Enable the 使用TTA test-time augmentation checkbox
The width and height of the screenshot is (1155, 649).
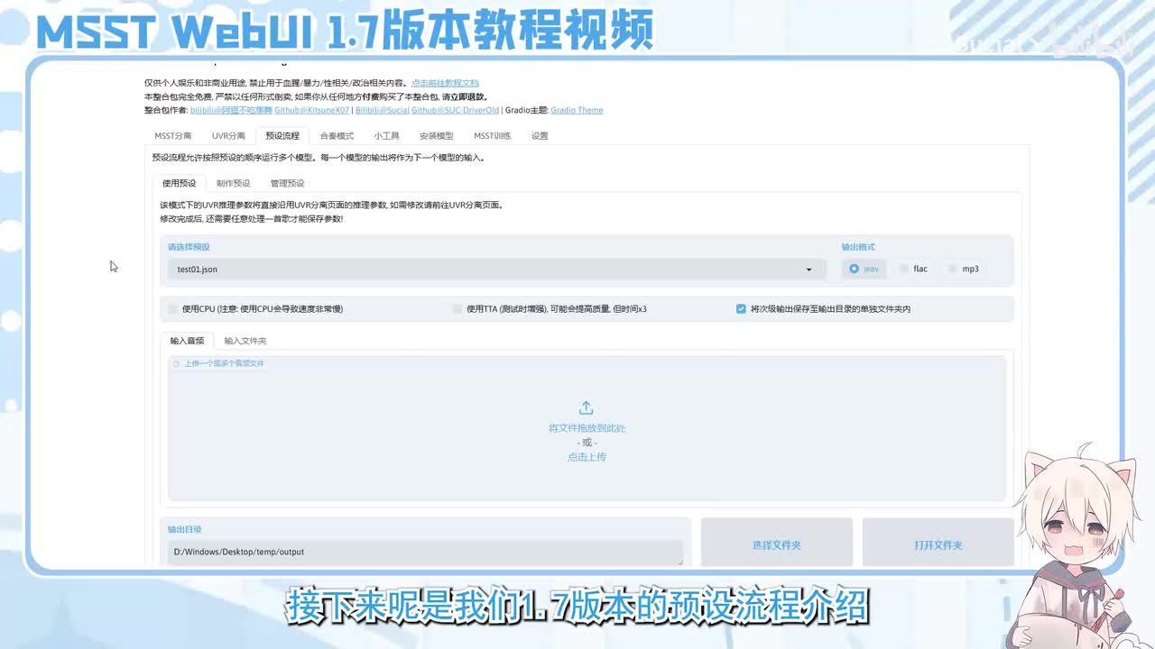click(x=457, y=308)
